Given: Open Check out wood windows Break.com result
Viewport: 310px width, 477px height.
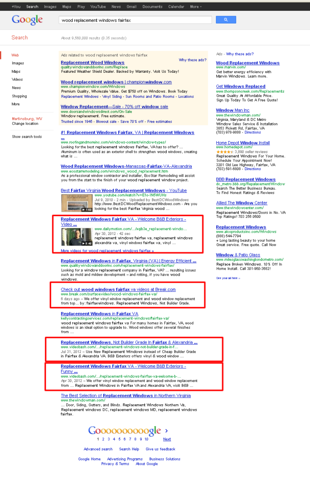Looking at the screenshot, I should click(118, 289).
